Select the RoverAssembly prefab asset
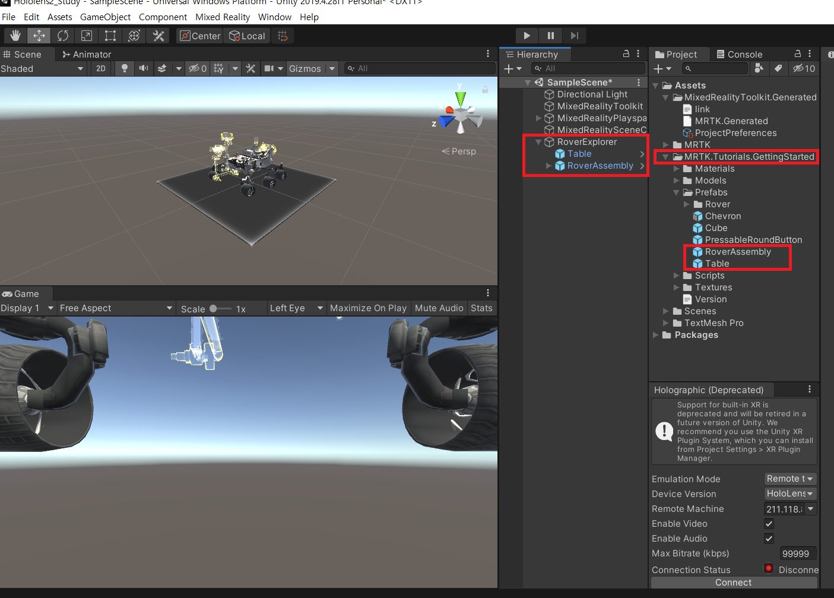Image resolution: width=834 pixels, height=598 pixels. tap(738, 252)
